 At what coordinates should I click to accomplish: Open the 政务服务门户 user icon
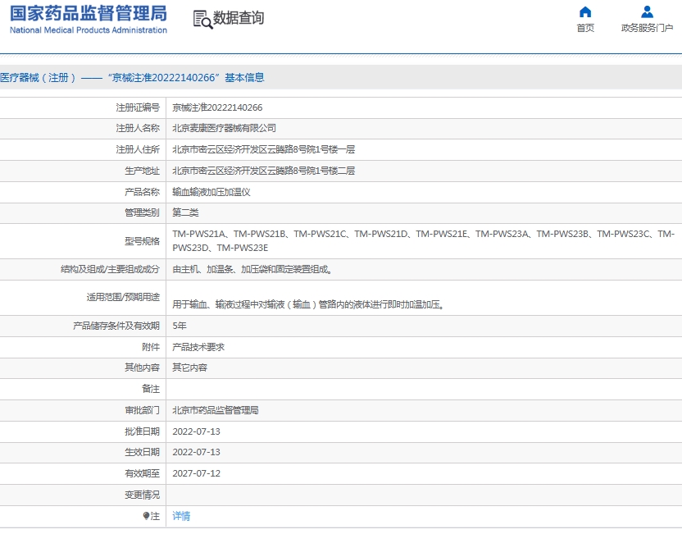tap(648, 11)
